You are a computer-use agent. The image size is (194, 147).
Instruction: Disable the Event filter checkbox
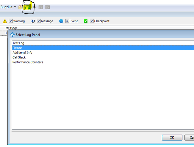pos(67,21)
